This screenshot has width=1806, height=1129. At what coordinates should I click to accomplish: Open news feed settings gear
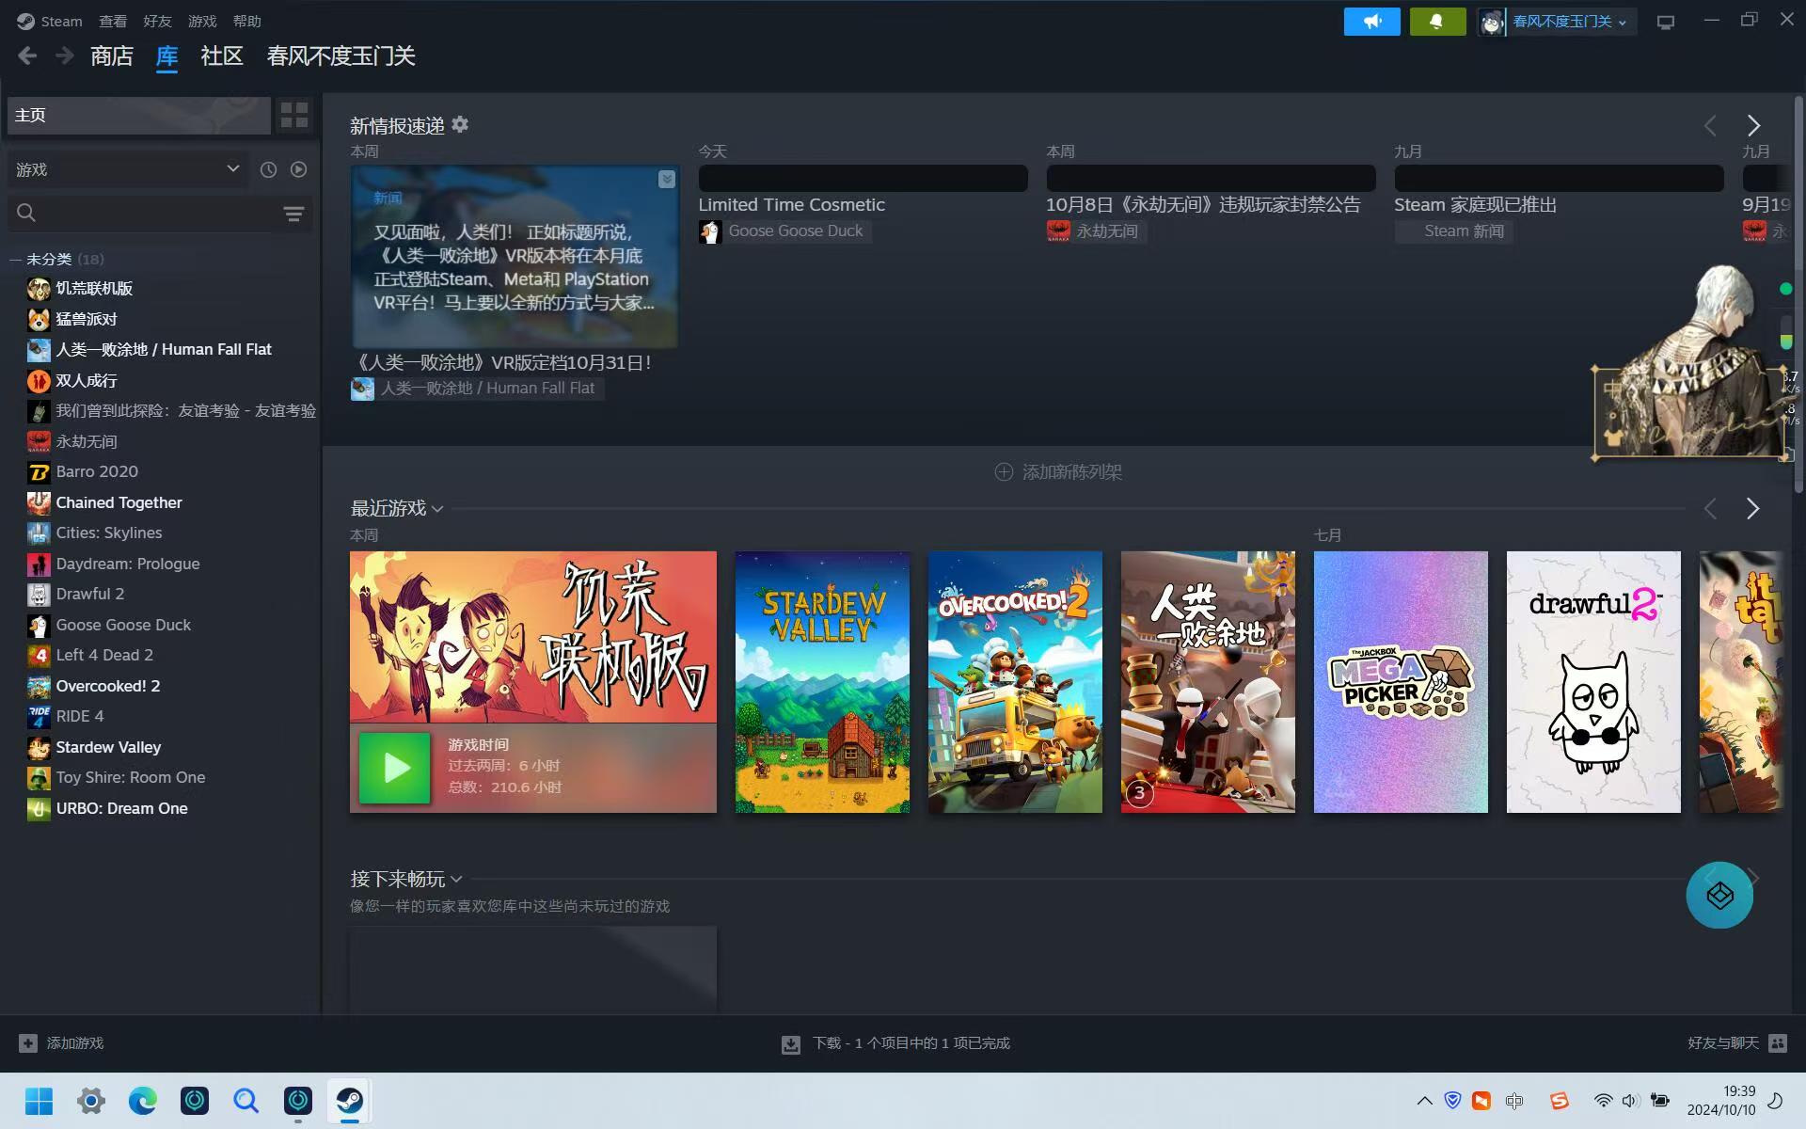460,124
